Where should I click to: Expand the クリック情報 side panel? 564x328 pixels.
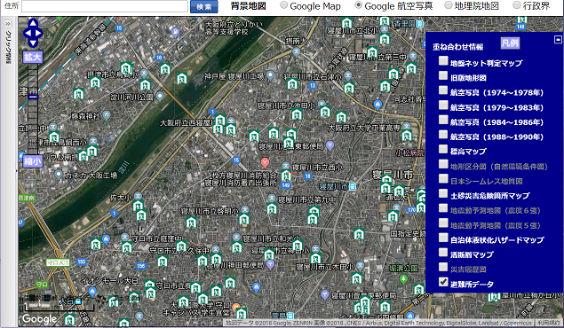pyautogui.click(x=8, y=24)
